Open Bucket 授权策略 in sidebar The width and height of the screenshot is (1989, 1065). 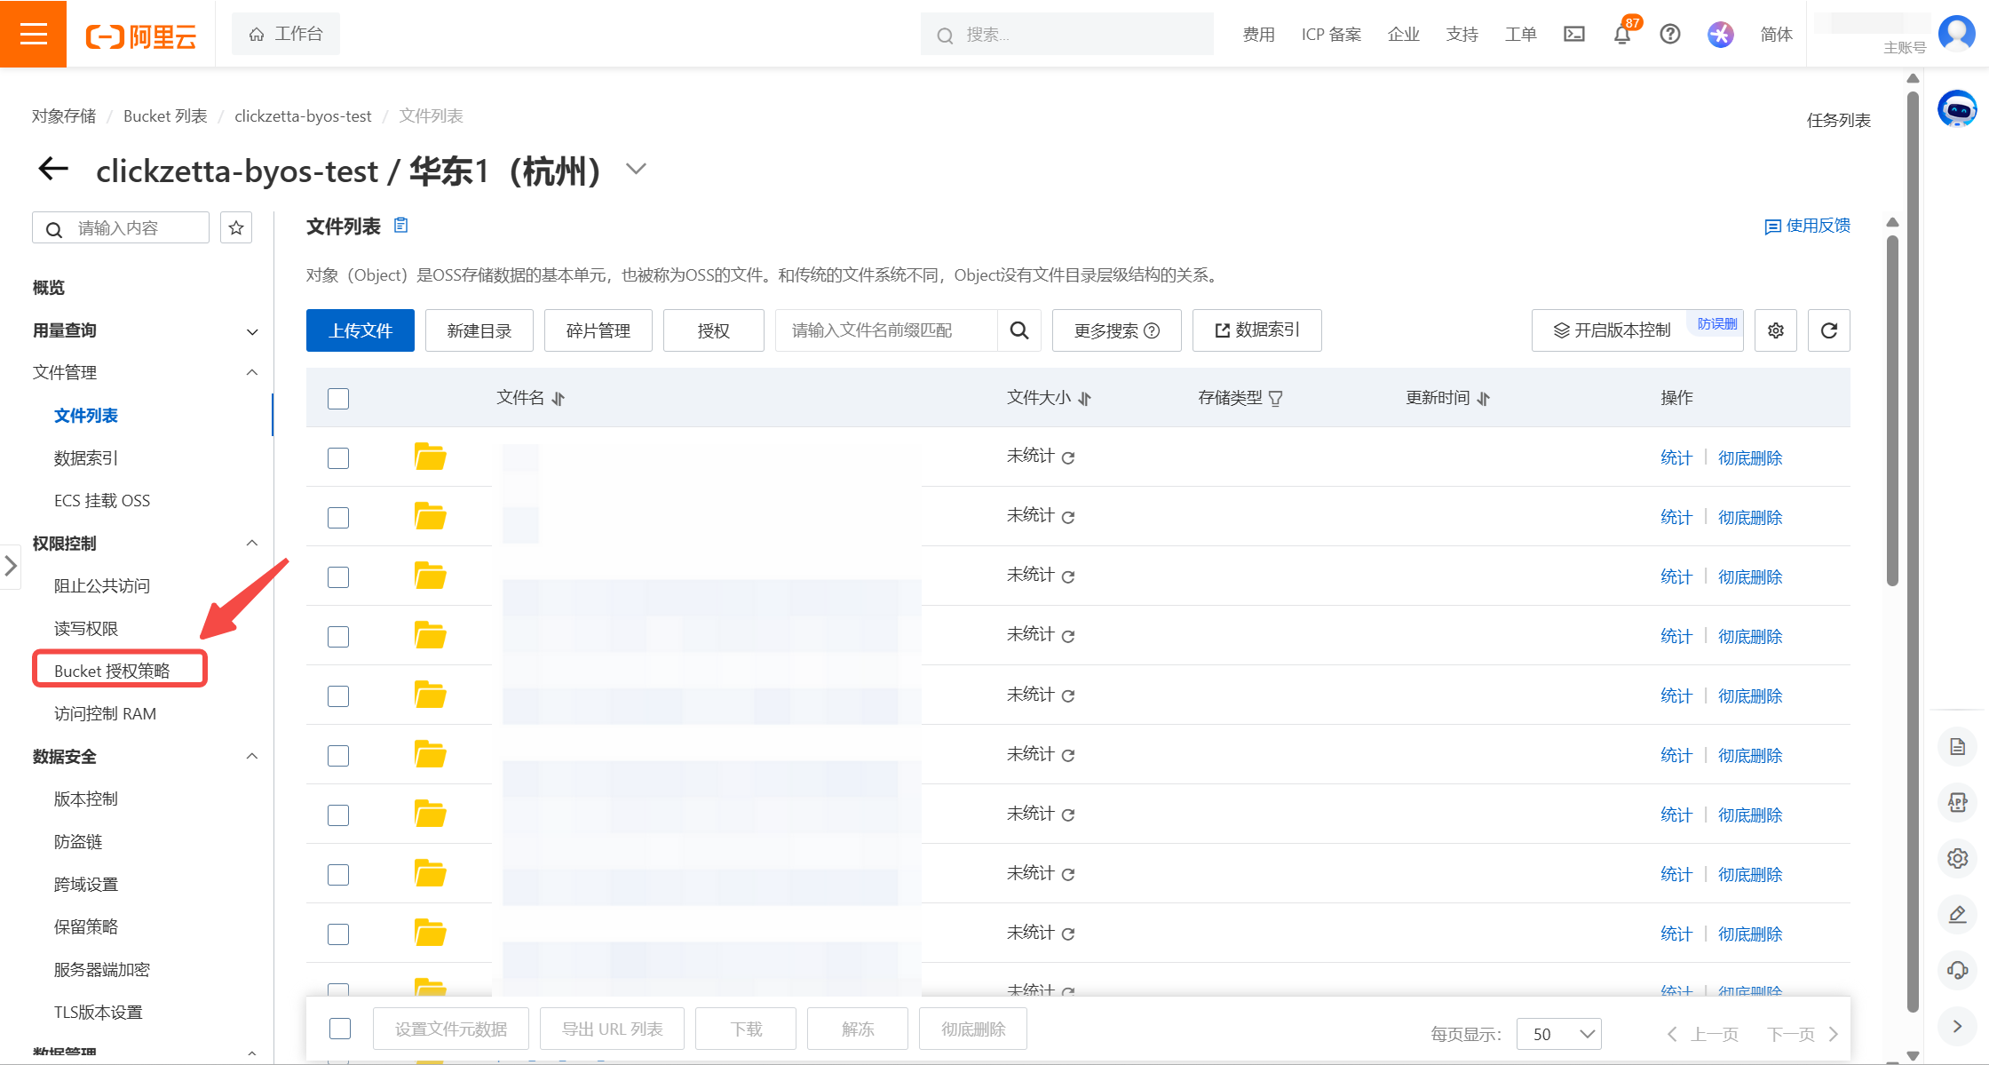[x=112, y=671]
